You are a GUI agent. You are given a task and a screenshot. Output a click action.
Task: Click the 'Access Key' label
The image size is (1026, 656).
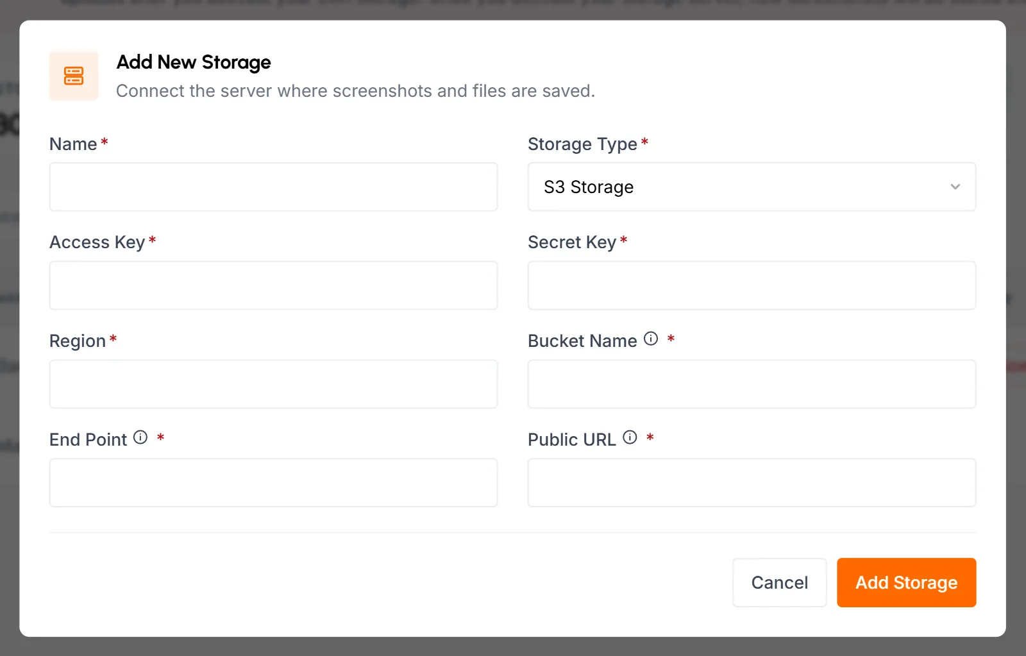tap(97, 242)
